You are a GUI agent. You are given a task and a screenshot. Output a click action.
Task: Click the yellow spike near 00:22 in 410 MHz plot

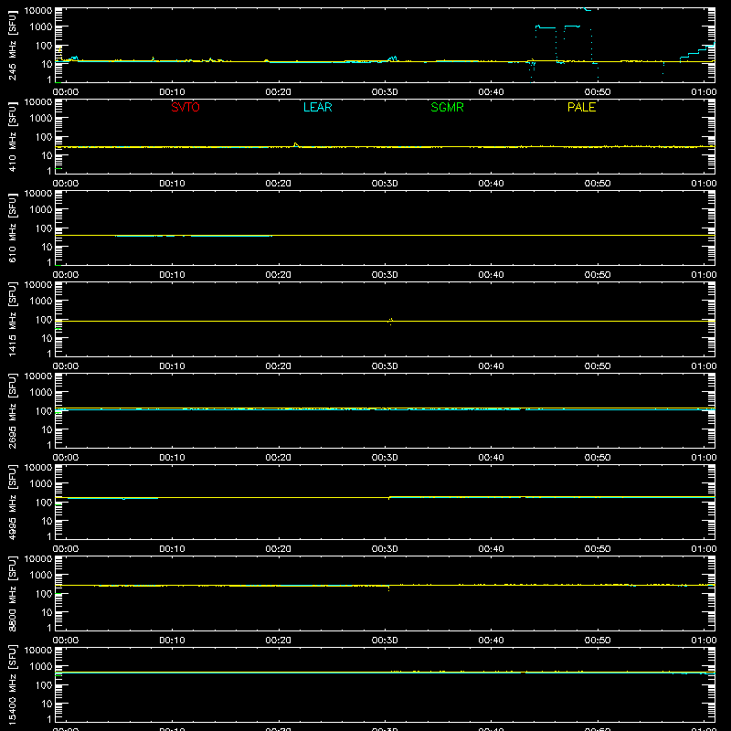point(295,144)
